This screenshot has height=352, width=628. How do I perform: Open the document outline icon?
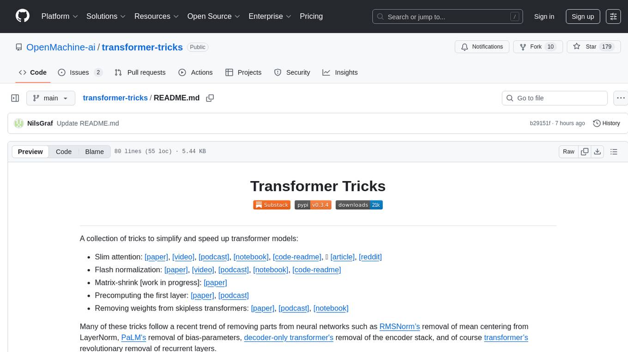(x=614, y=152)
